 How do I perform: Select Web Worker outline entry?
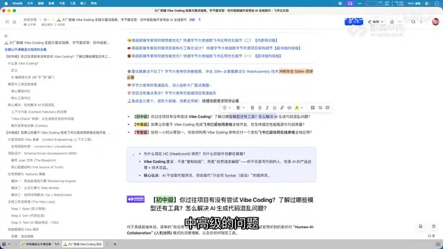pos(35,187)
